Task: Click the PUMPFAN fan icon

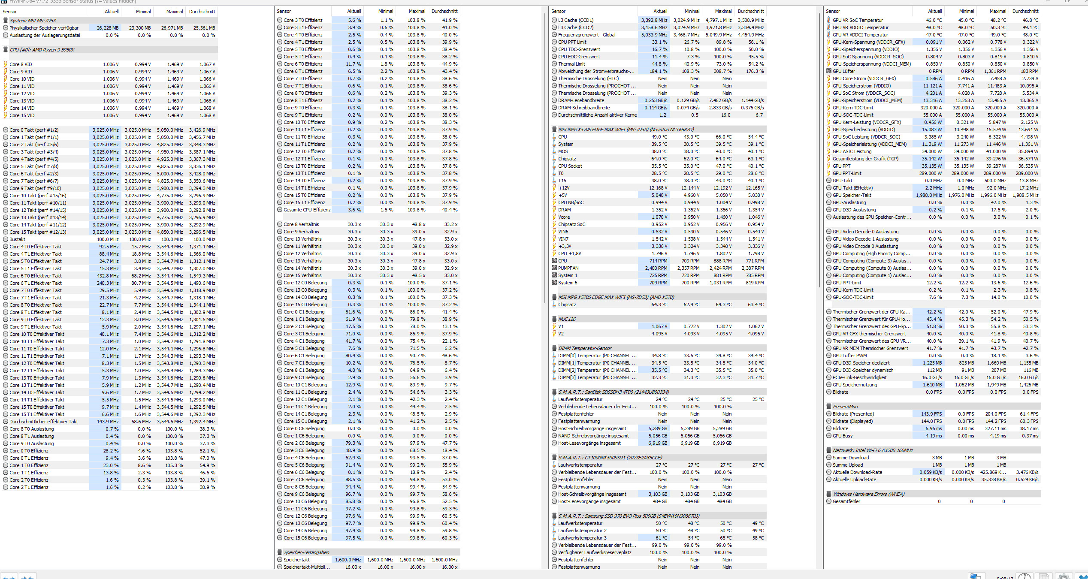Action: [554, 268]
